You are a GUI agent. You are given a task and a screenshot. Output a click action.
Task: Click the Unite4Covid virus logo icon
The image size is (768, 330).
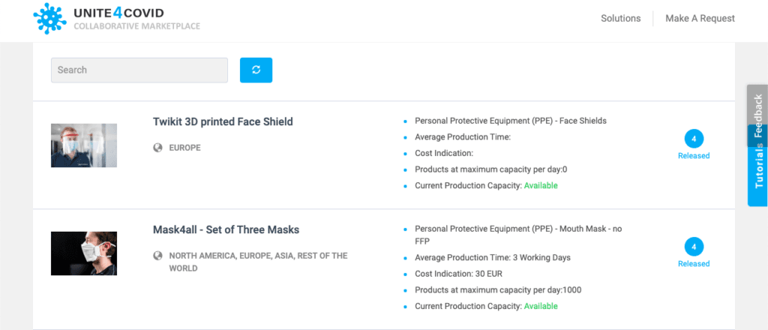tap(50, 19)
